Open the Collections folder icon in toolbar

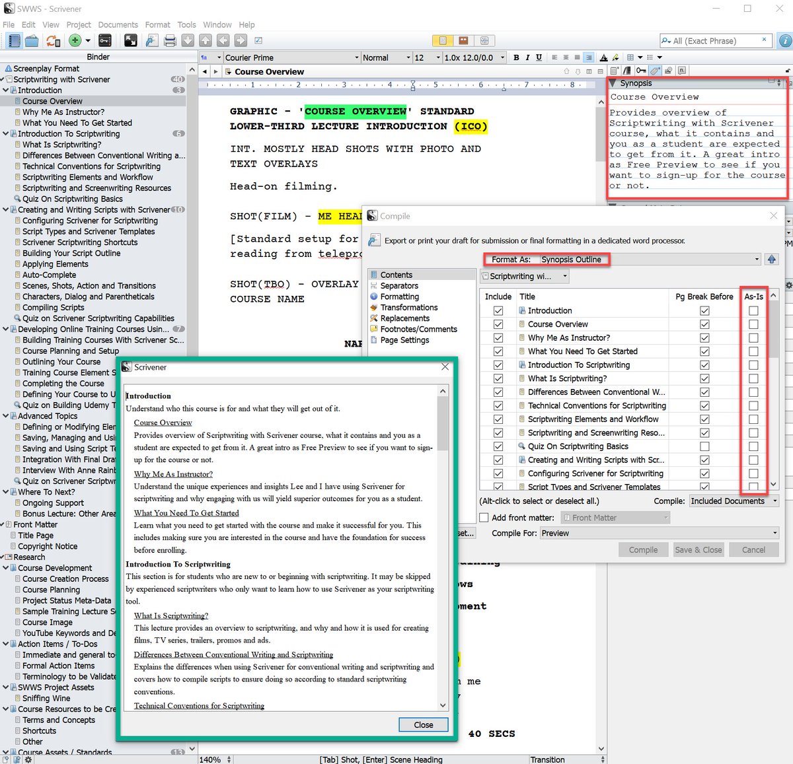point(32,41)
